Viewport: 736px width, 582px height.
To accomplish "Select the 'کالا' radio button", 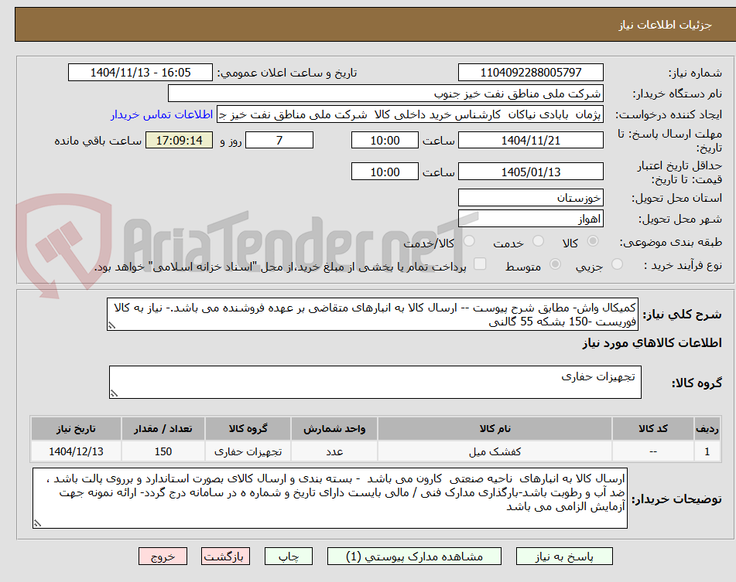I will point(593,241).
